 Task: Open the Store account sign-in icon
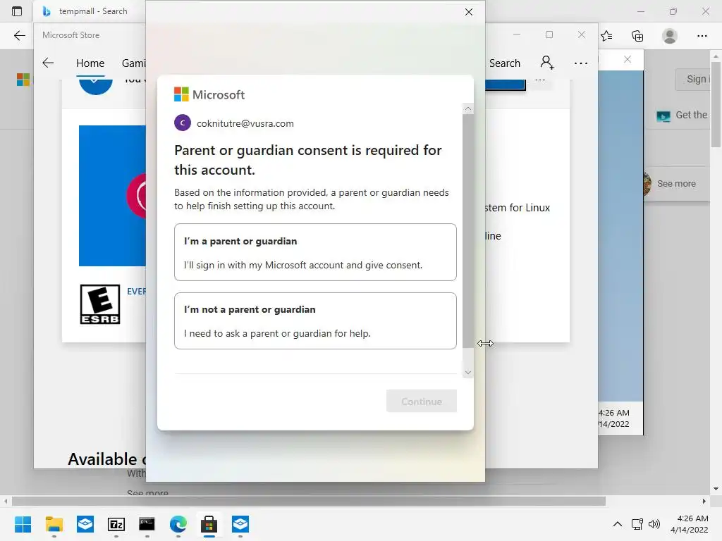point(547,63)
